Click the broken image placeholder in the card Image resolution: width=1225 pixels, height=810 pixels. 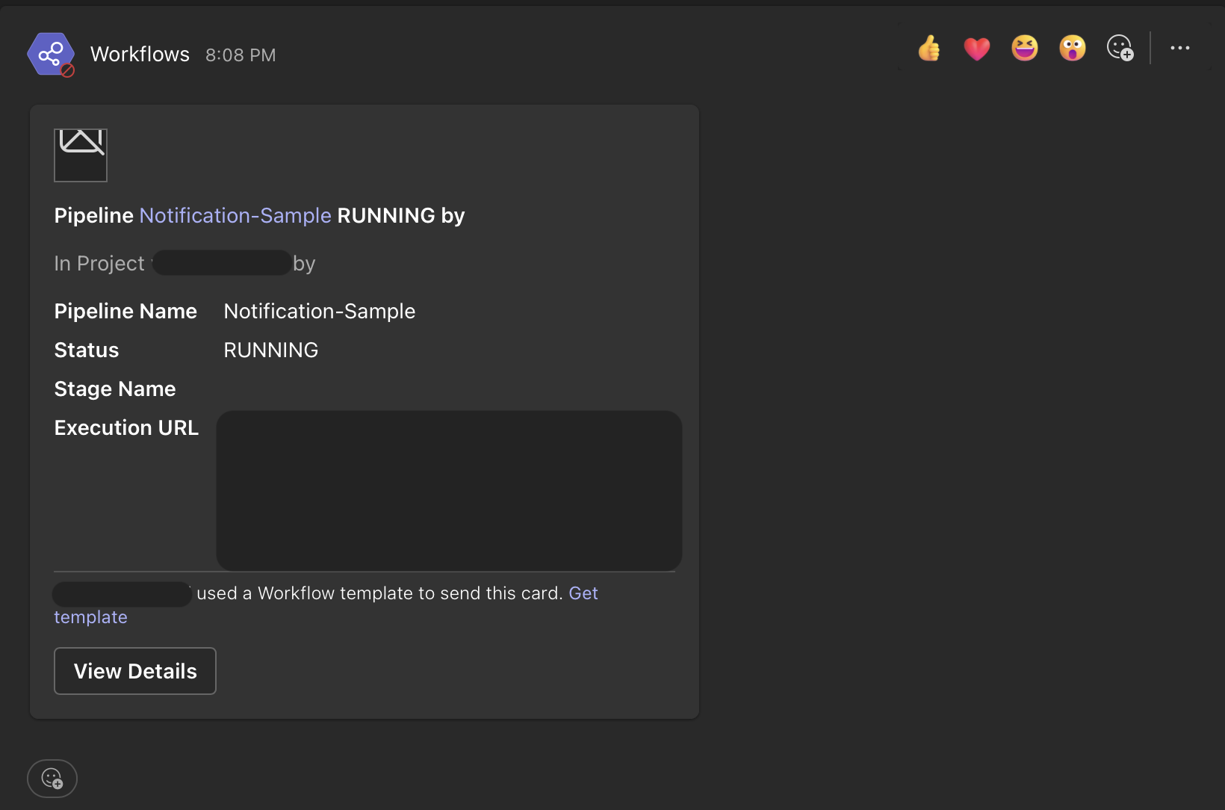(81, 155)
